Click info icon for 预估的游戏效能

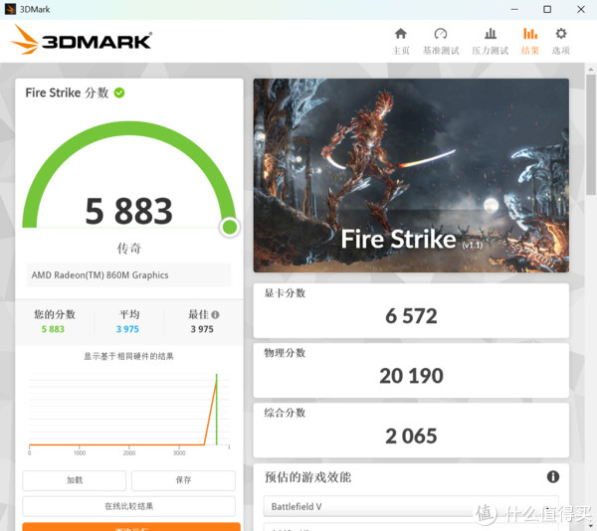(552, 477)
